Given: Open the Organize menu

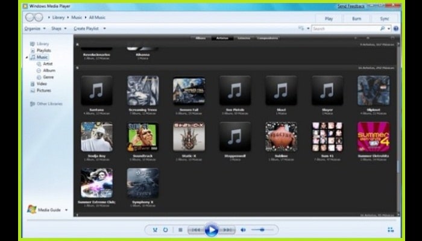Looking at the screenshot, I should [x=35, y=28].
